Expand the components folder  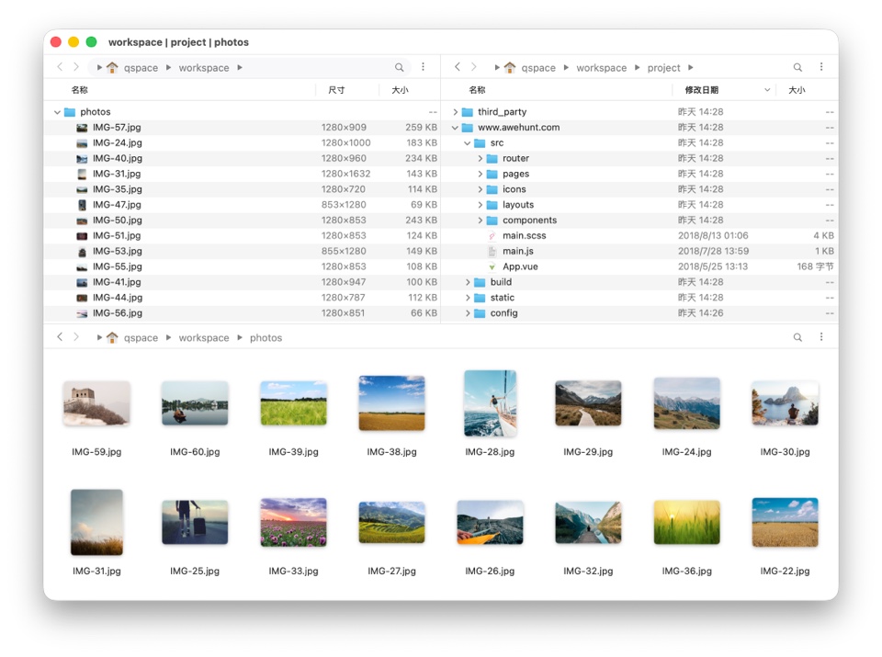click(x=481, y=221)
